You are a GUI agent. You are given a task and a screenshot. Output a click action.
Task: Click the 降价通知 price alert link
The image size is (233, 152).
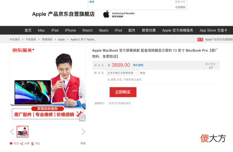click(138, 65)
